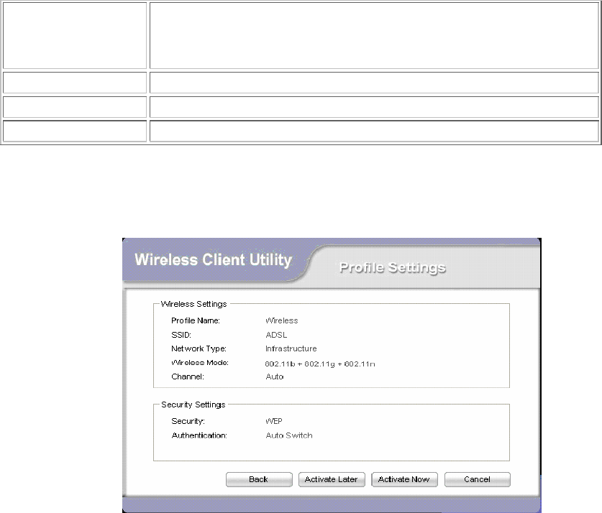Click the SSID value "ADSL"
602x513 pixels.
[x=276, y=335]
